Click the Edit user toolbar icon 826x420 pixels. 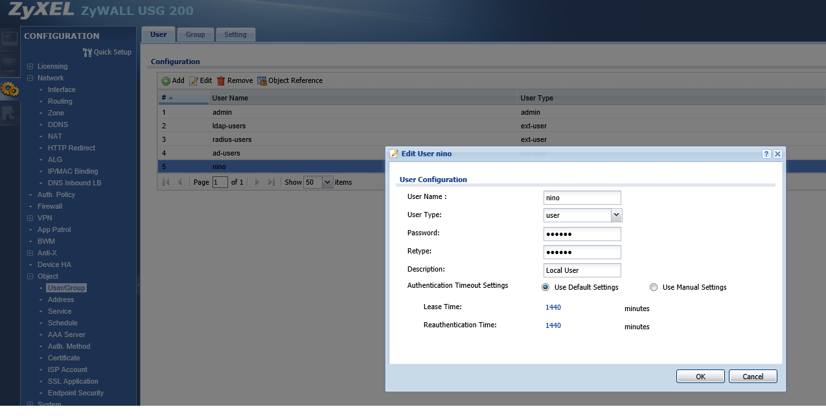193,81
